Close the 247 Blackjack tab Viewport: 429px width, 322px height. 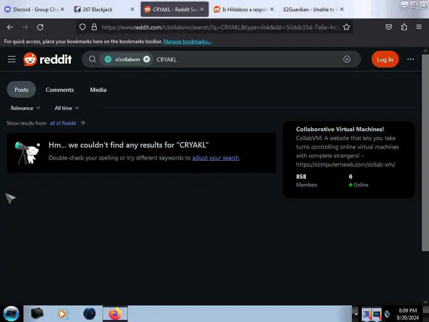click(x=132, y=9)
